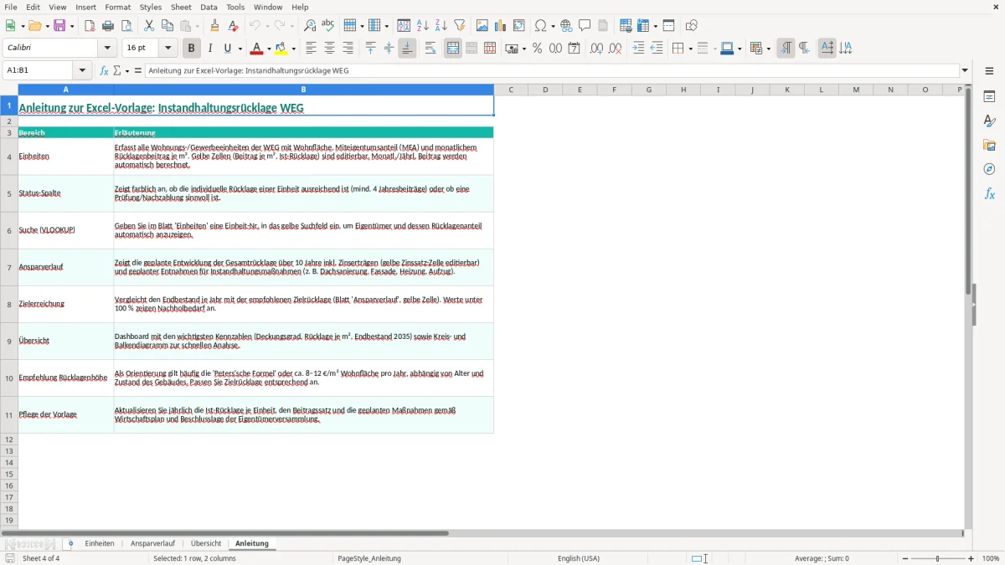Open Print Preview from toolbar
Screen dimensions: 1005x565
click(x=126, y=26)
